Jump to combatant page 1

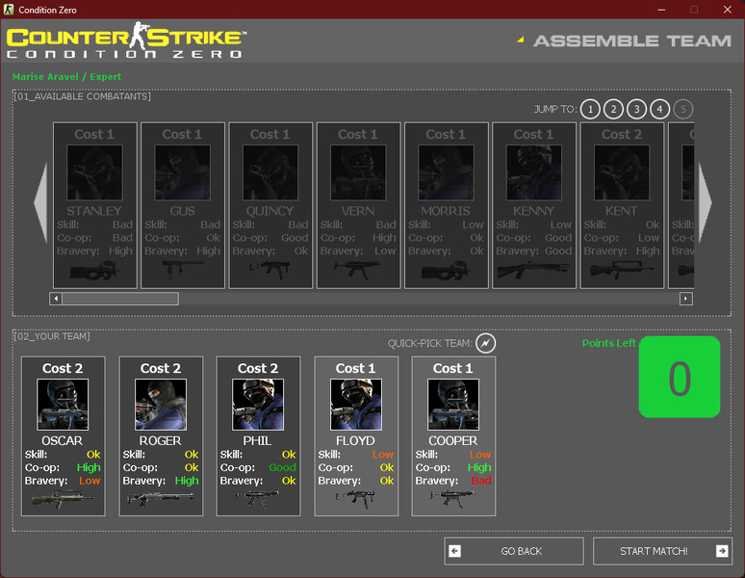[590, 109]
